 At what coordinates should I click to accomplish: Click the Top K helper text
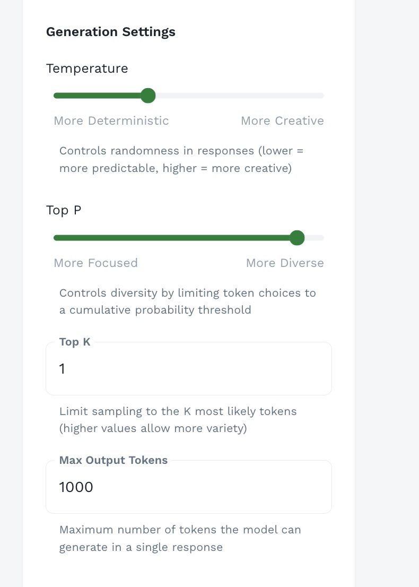tap(178, 419)
